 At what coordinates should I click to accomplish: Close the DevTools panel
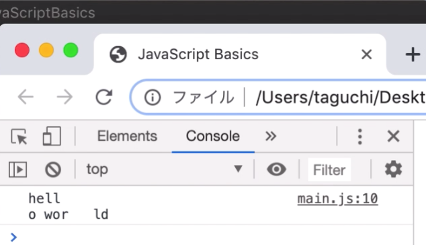pyautogui.click(x=393, y=136)
